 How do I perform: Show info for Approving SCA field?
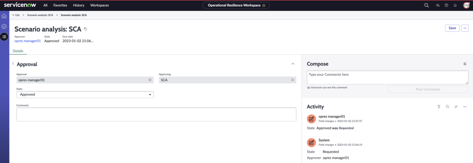[x=292, y=80]
